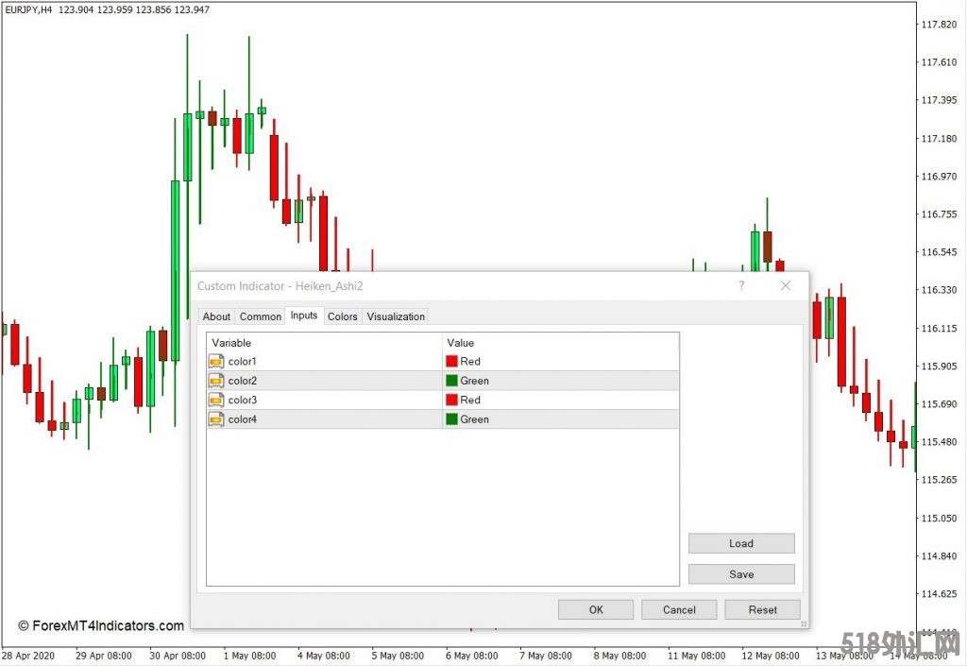The image size is (967, 666).
Task: Click the 115.050 price axis label
Action: pos(940,518)
